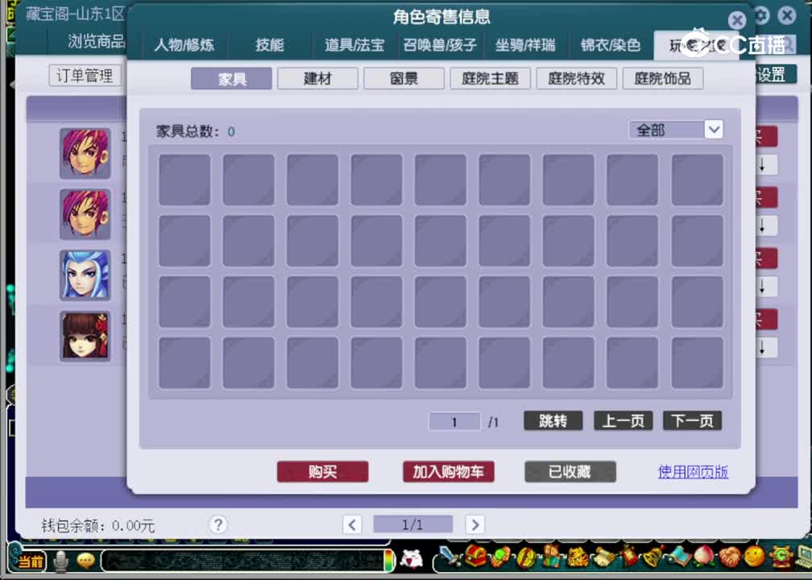Open the settings gear icon at top right

[x=760, y=16]
